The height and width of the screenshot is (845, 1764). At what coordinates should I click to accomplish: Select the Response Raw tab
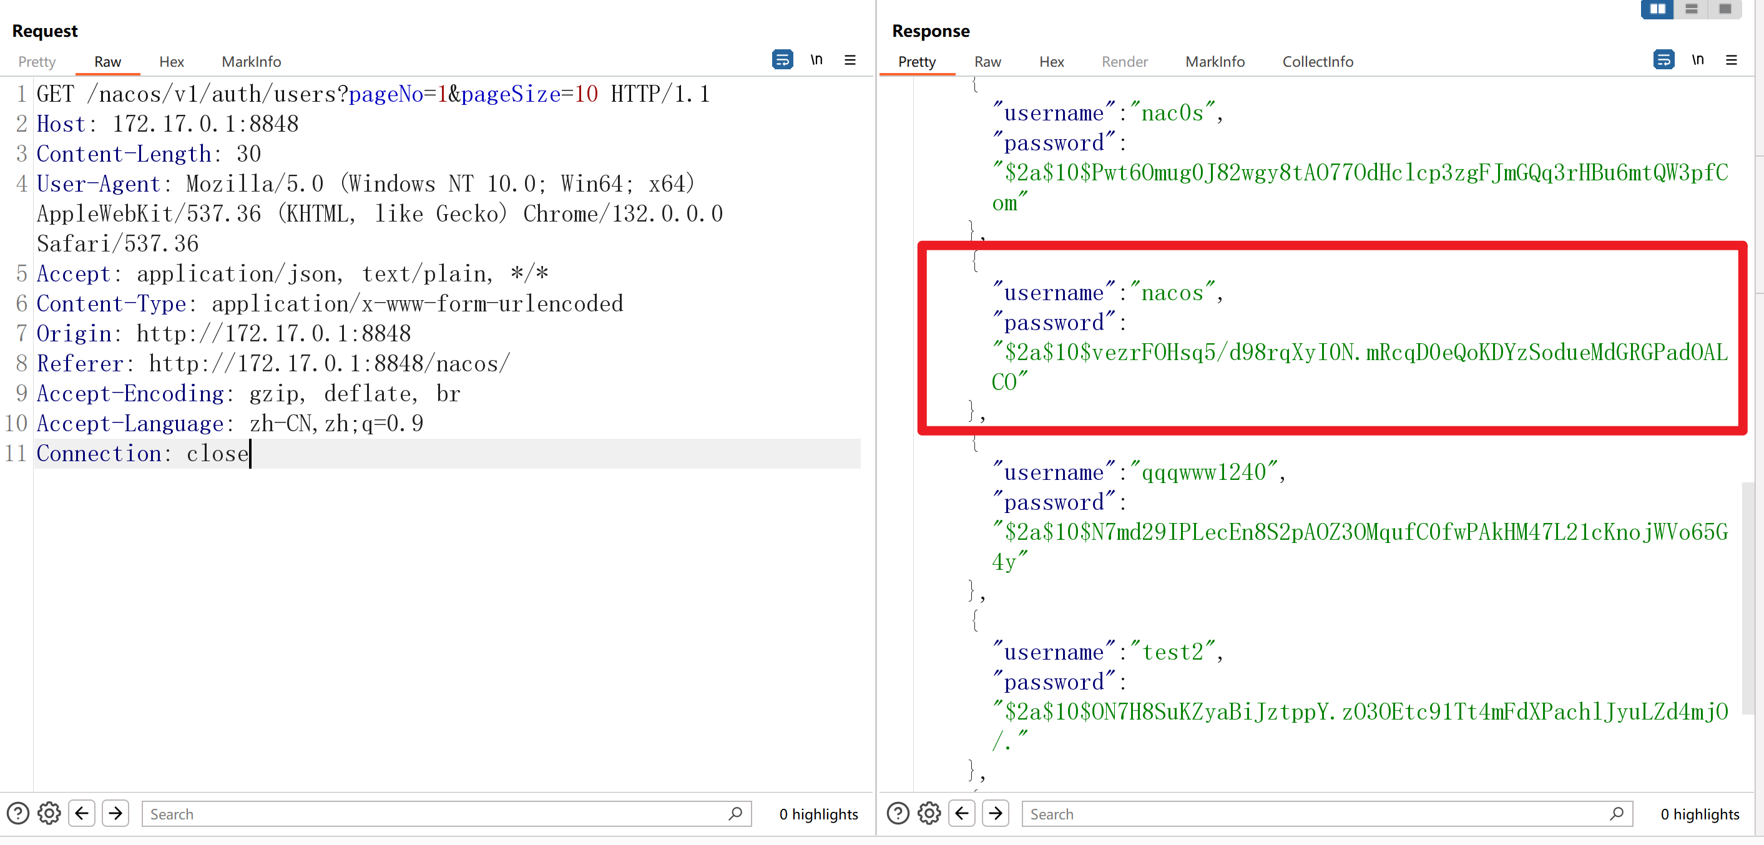click(x=987, y=62)
